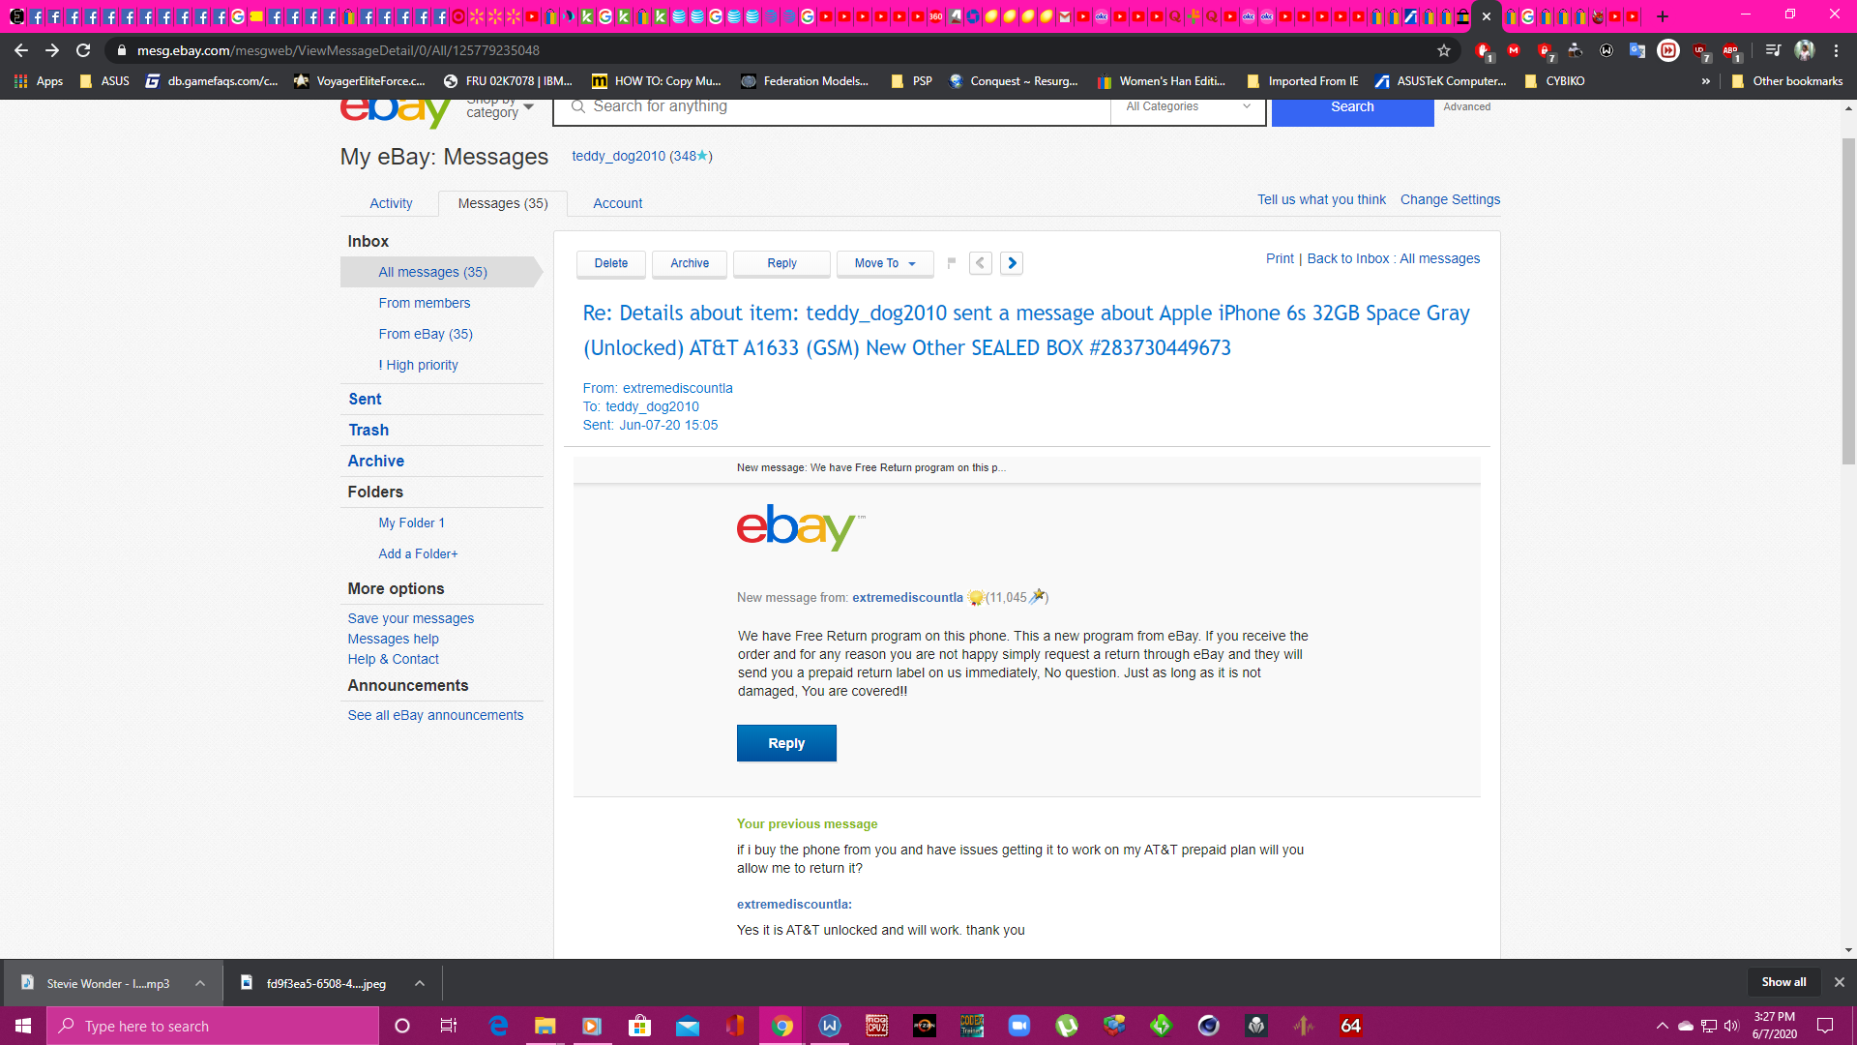Open My Folder 1
The height and width of the screenshot is (1045, 1857).
(411, 522)
